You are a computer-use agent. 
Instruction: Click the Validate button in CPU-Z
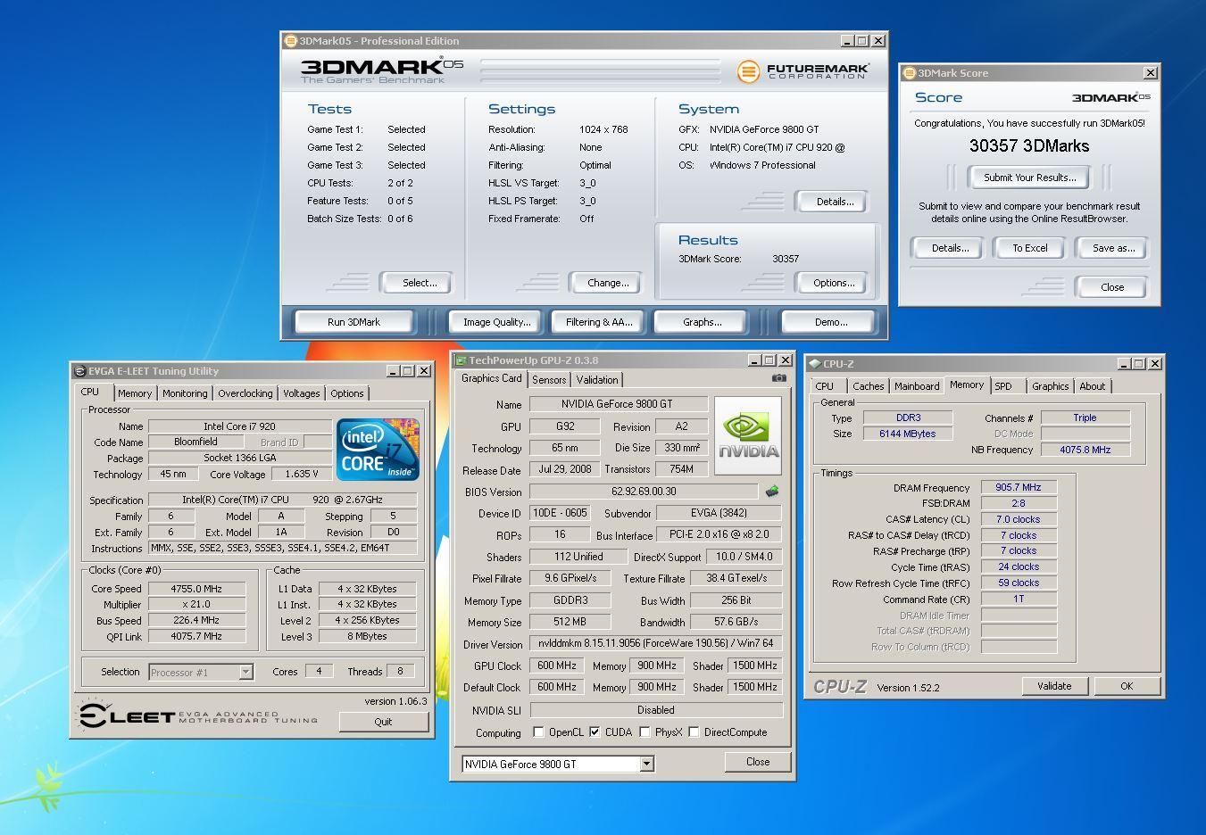tap(1054, 686)
